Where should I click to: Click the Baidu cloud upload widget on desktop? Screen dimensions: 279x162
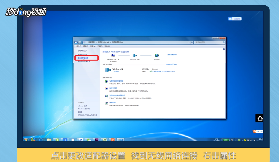click(x=235, y=19)
